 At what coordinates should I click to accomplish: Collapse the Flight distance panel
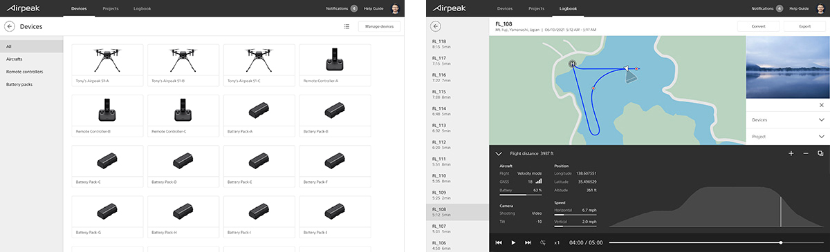[498, 153]
